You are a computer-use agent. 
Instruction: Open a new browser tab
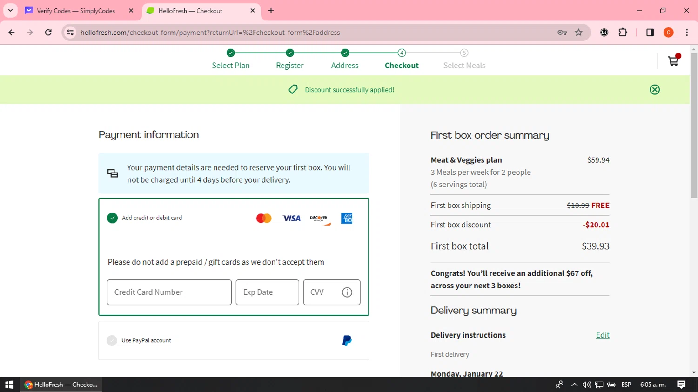(x=271, y=11)
